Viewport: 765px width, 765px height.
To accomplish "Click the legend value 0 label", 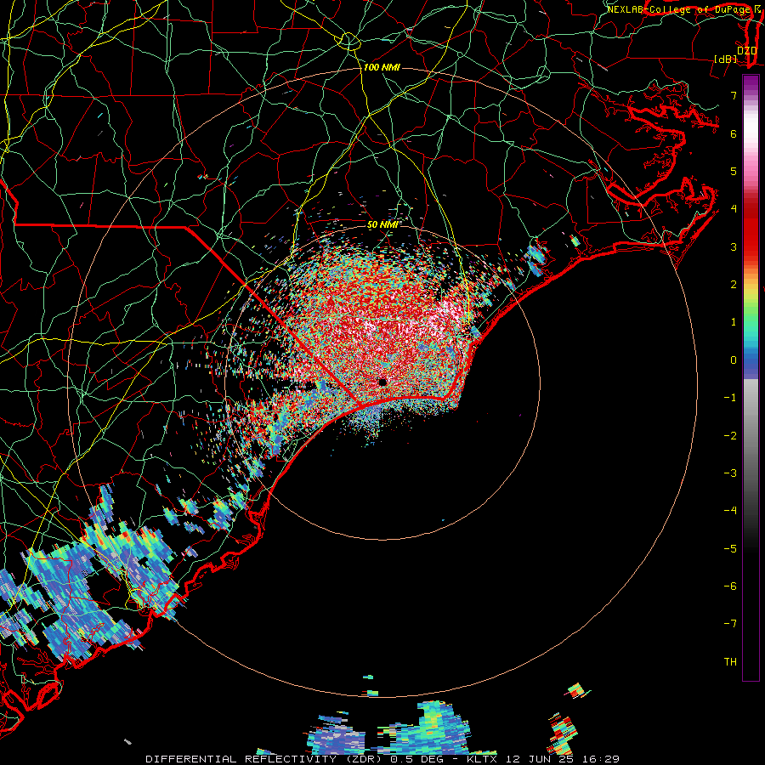I will [734, 360].
